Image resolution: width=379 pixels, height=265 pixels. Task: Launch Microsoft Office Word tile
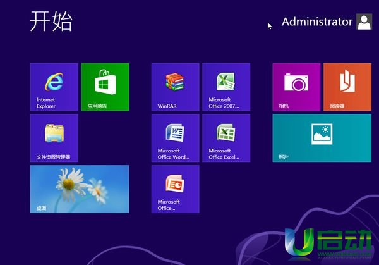[x=175, y=138]
